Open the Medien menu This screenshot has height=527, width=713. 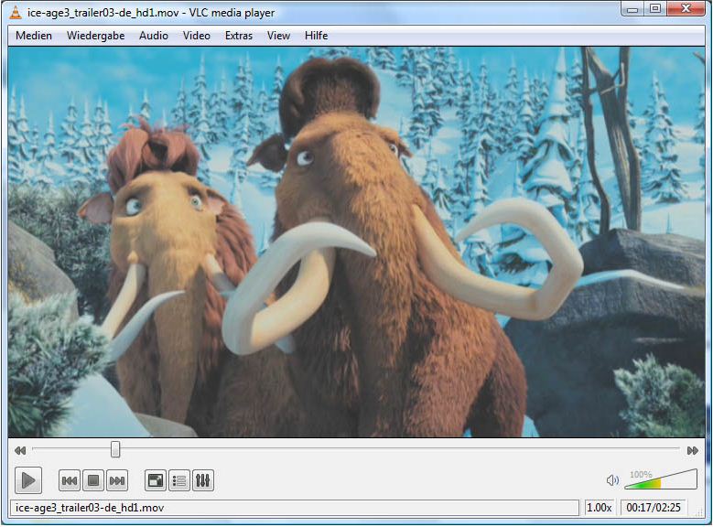[x=34, y=36]
